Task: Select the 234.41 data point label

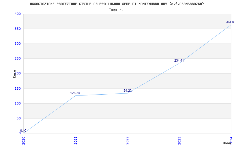Action: click(179, 60)
